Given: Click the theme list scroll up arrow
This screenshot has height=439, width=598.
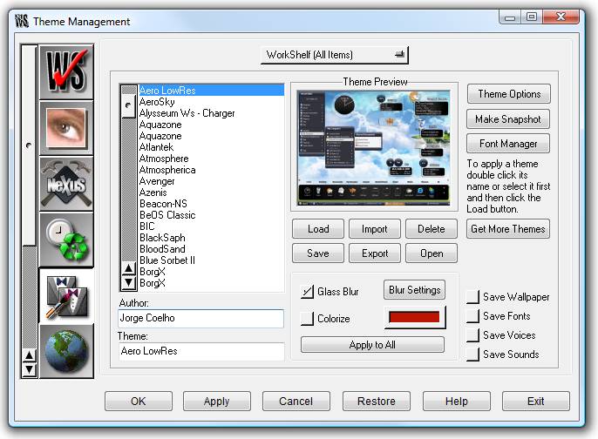Looking at the screenshot, I should tap(128, 269).
